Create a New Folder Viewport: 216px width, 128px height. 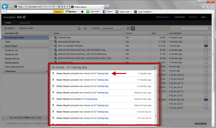[x=26, y=28]
